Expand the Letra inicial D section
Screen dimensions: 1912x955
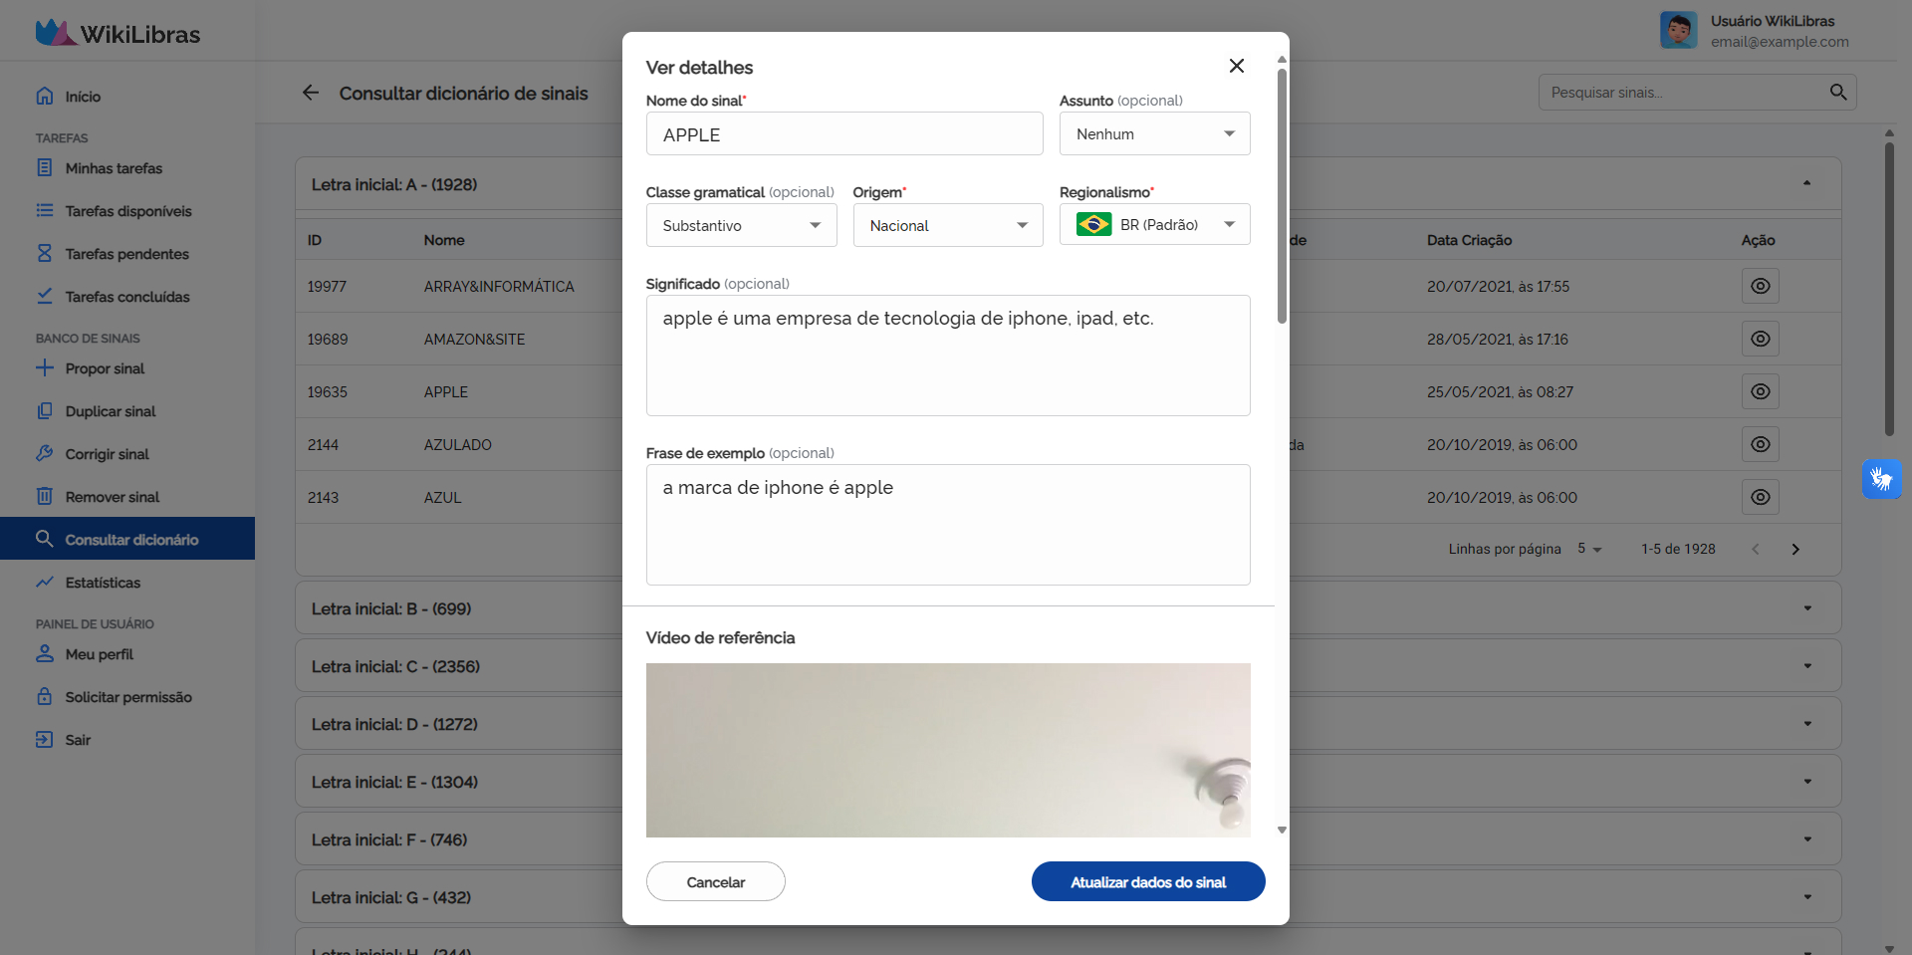coord(1807,724)
